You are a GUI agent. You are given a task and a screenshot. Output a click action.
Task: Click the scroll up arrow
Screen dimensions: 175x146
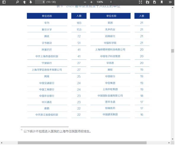[173, 7]
